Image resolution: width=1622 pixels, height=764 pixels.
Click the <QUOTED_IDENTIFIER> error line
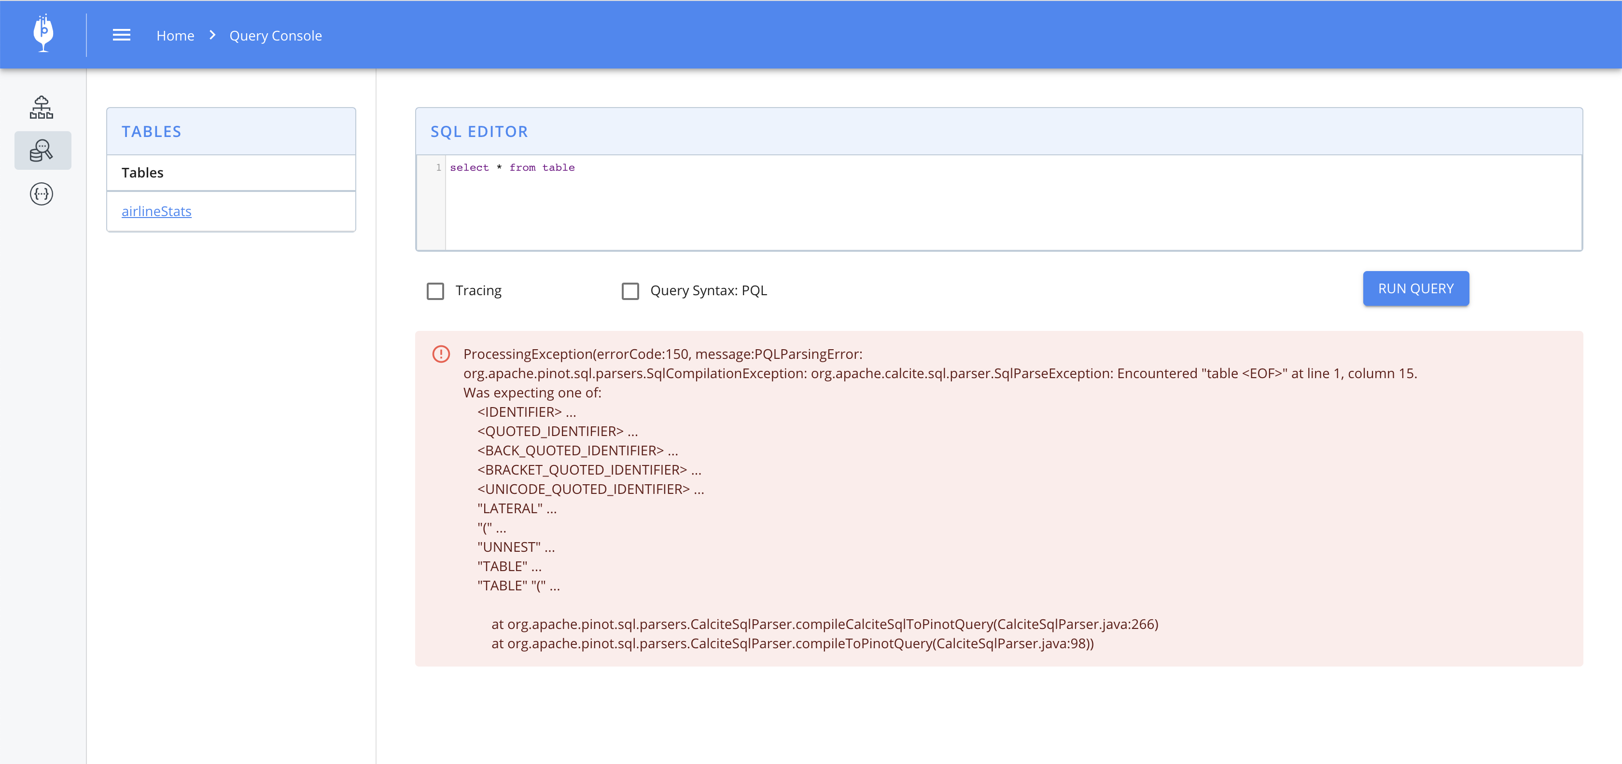click(x=557, y=431)
